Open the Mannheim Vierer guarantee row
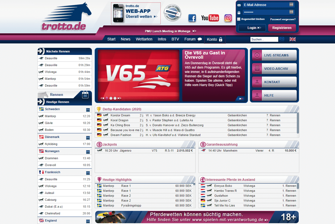 249,151
